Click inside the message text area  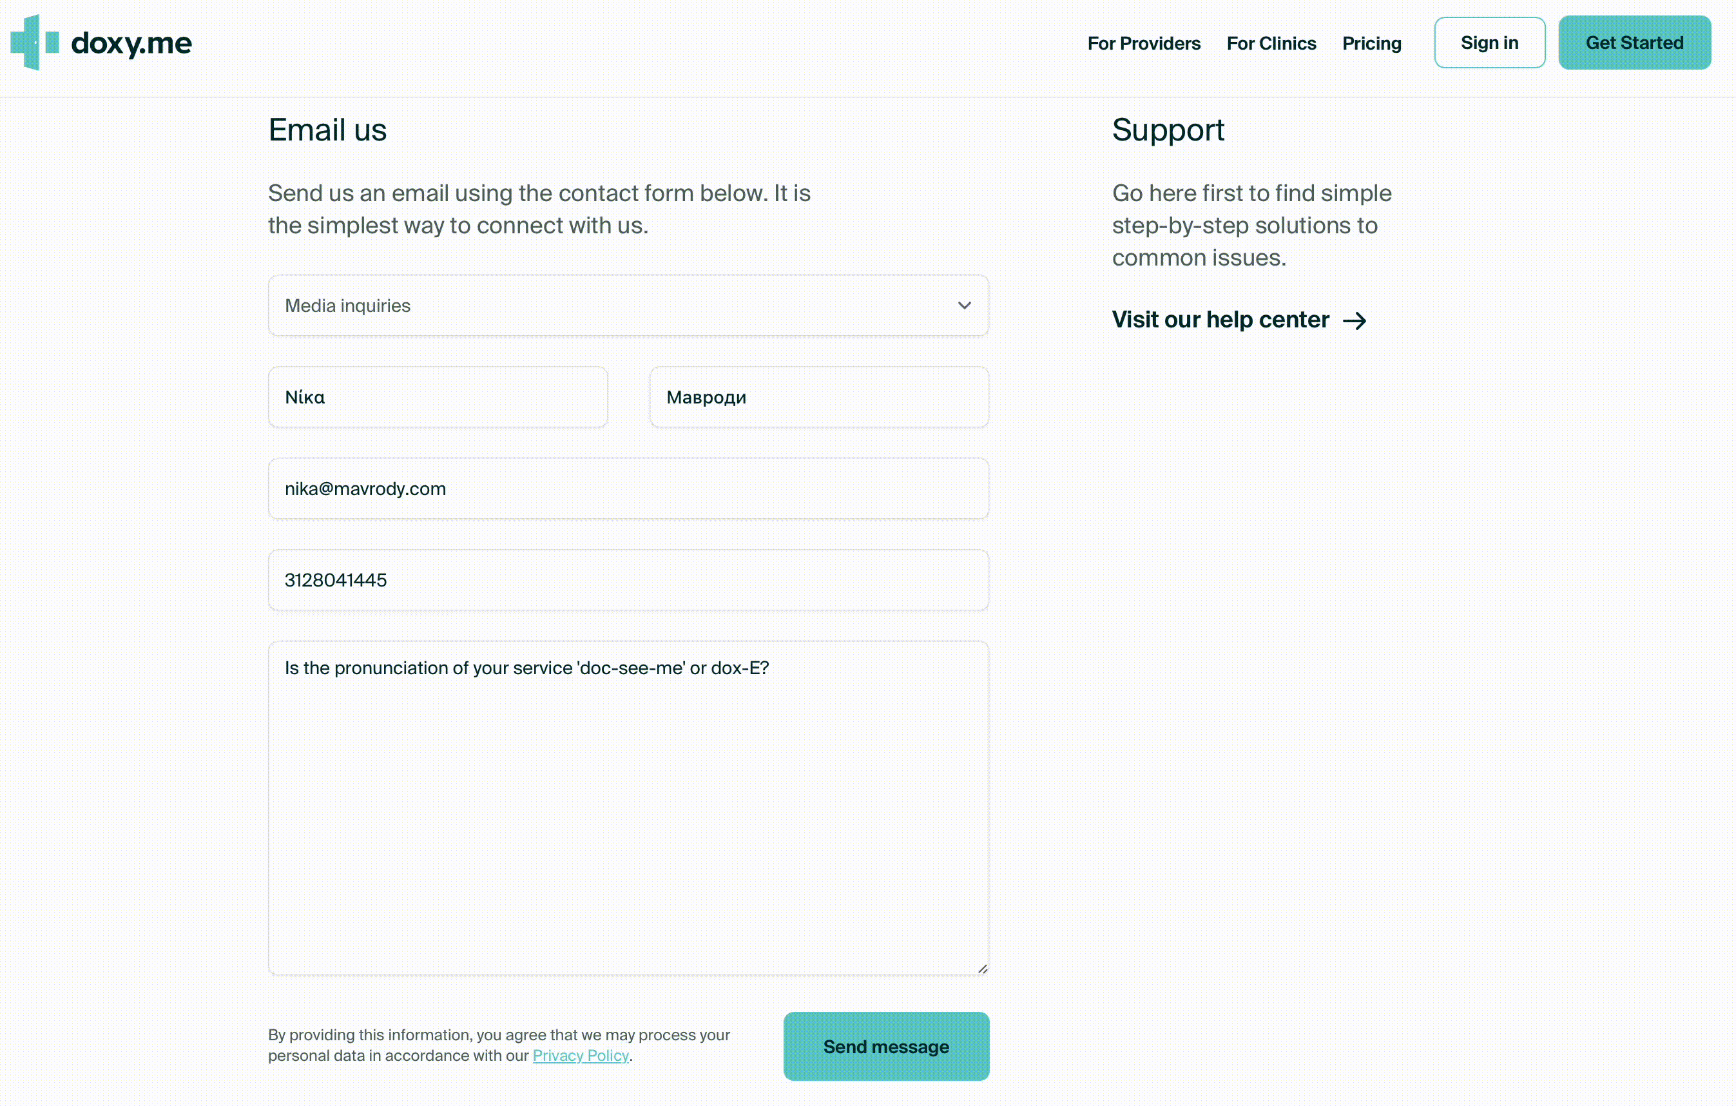click(x=628, y=808)
